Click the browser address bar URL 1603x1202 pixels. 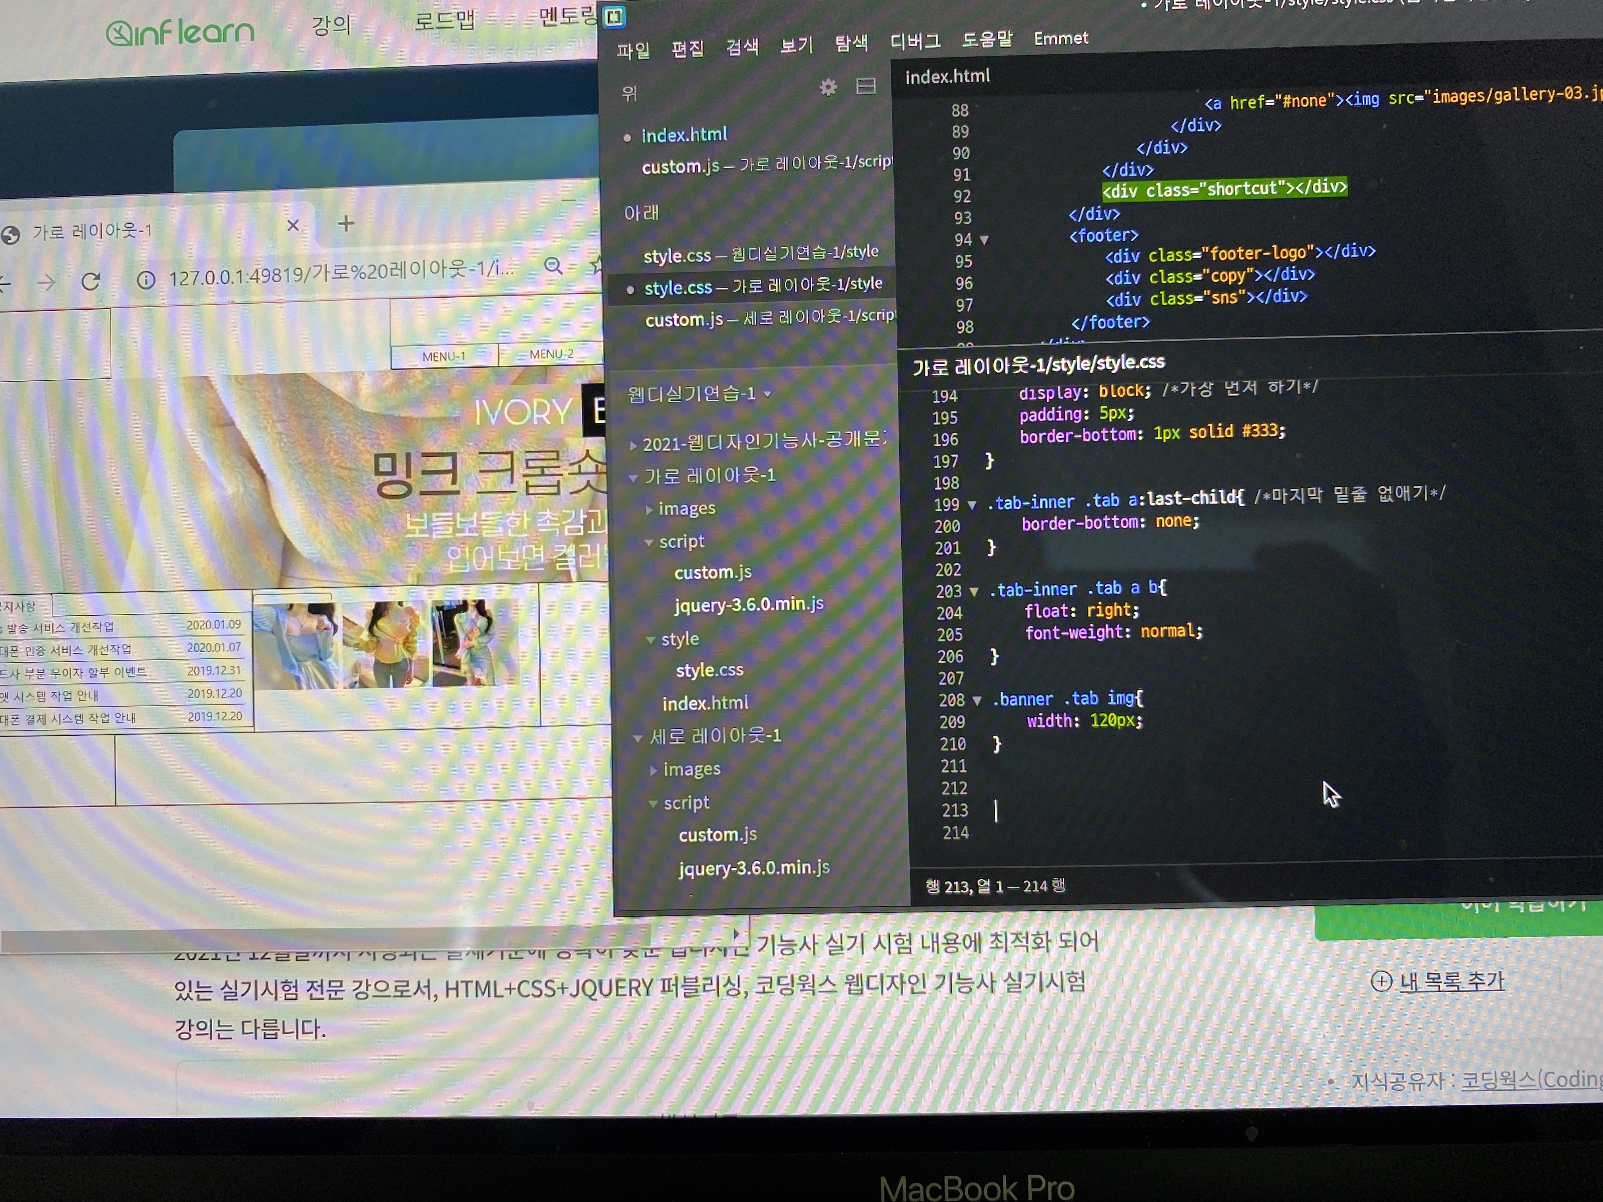tap(341, 273)
